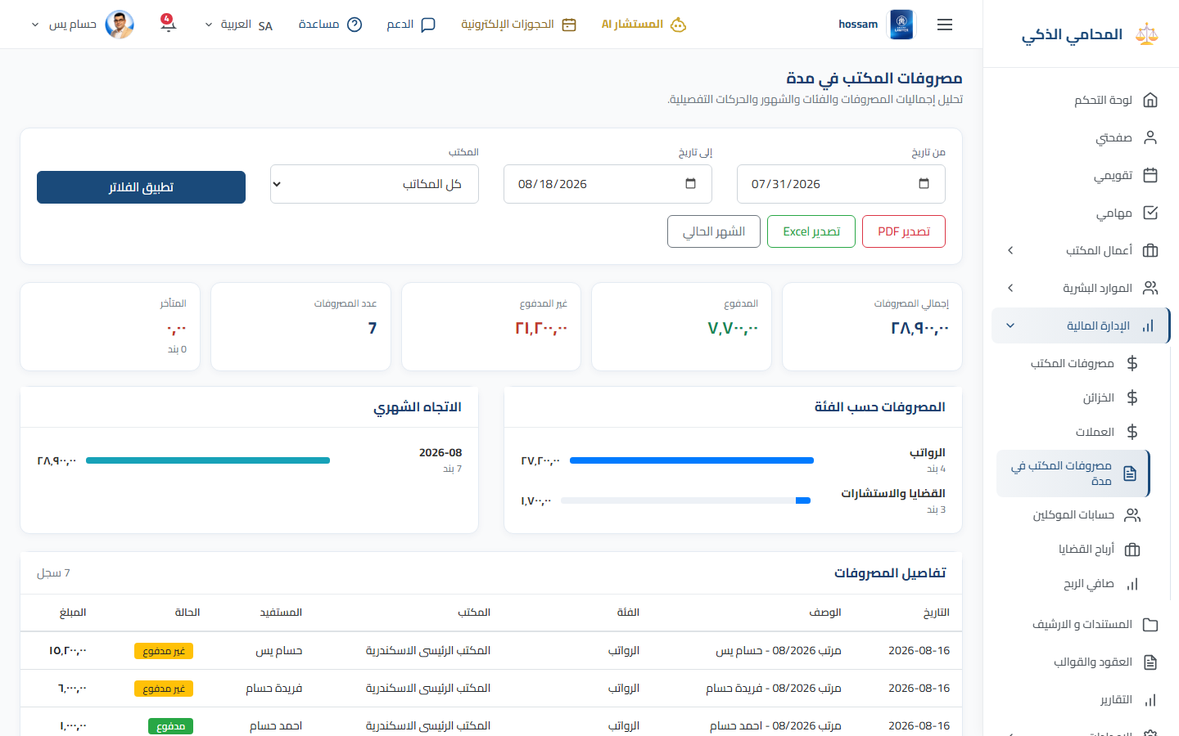
Task: Click مرتب 08/2026 - حسام يس description
Action: point(779,651)
